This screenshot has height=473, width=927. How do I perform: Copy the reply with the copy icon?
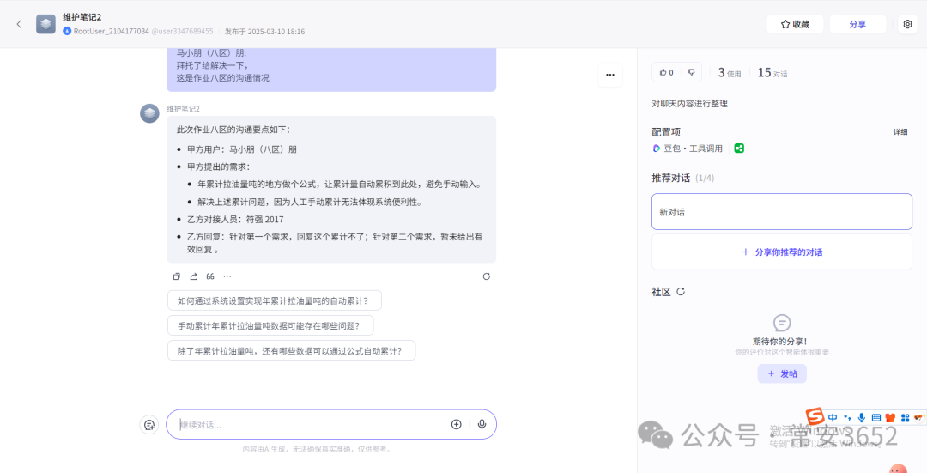pyautogui.click(x=176, y=276)
